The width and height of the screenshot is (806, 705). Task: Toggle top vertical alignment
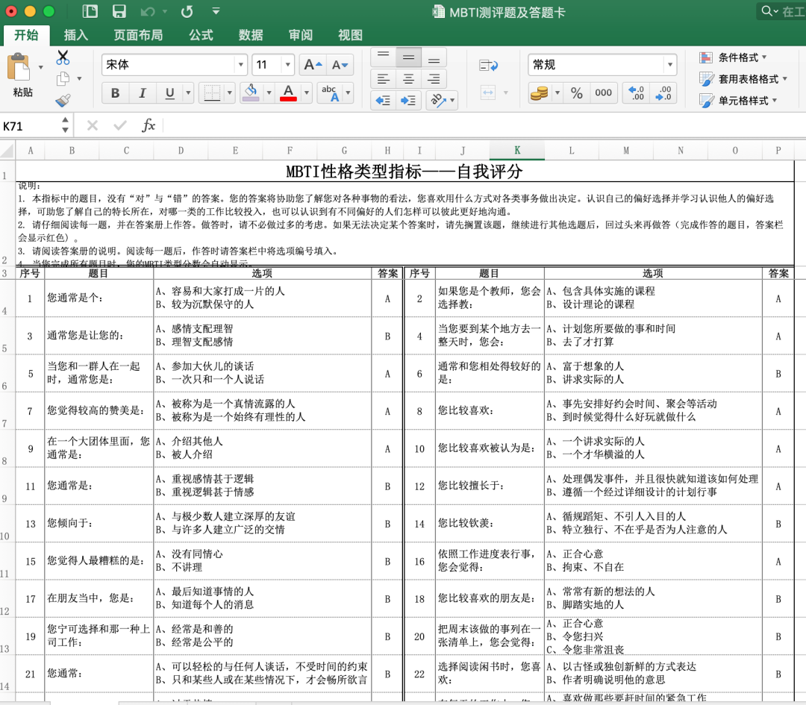(x=384, y=57)
